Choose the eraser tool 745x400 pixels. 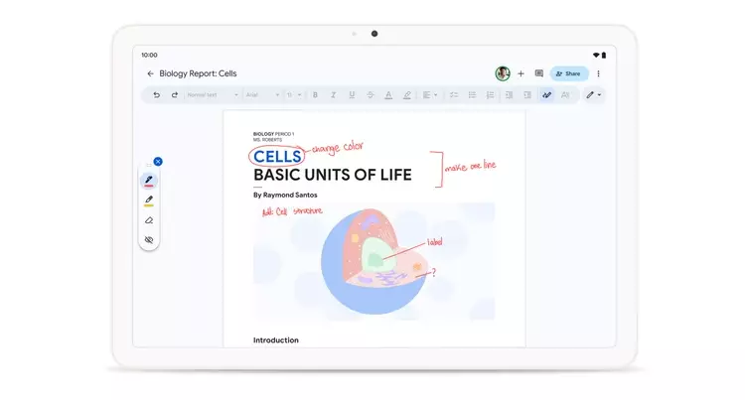149,220
